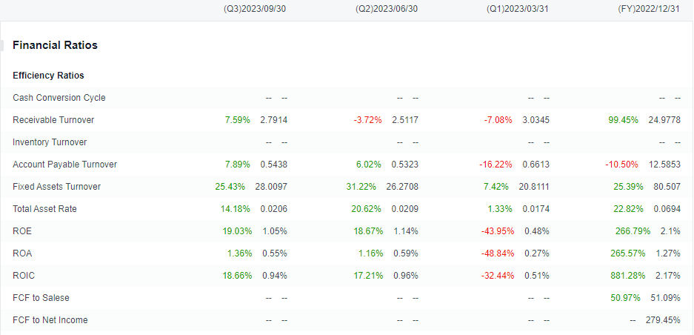Select the Receivable Turnover row label
The image size is (694, 335).
(x=53, y=119)
